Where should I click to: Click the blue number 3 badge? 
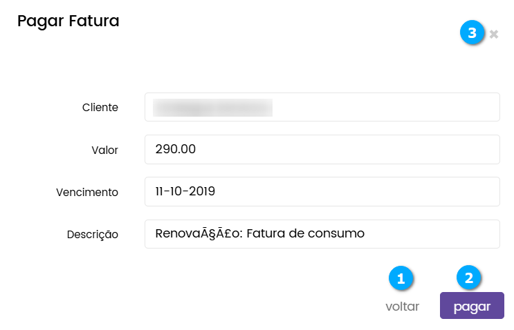(472, 33)
